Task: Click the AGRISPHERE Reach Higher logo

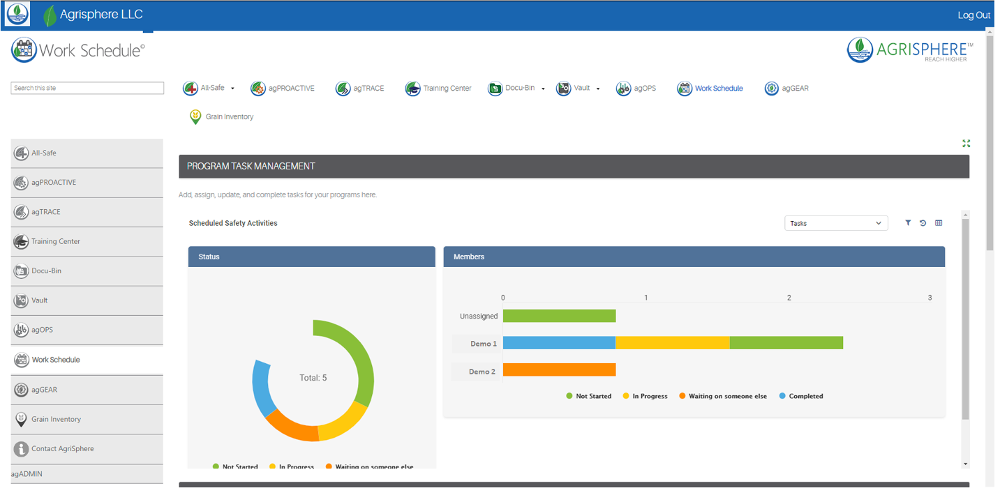Action: click(910, 50)
